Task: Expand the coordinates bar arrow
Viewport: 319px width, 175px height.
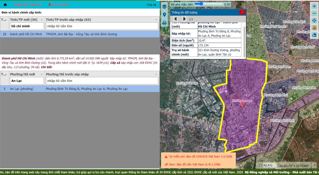Action: click(x=314, y=165)
